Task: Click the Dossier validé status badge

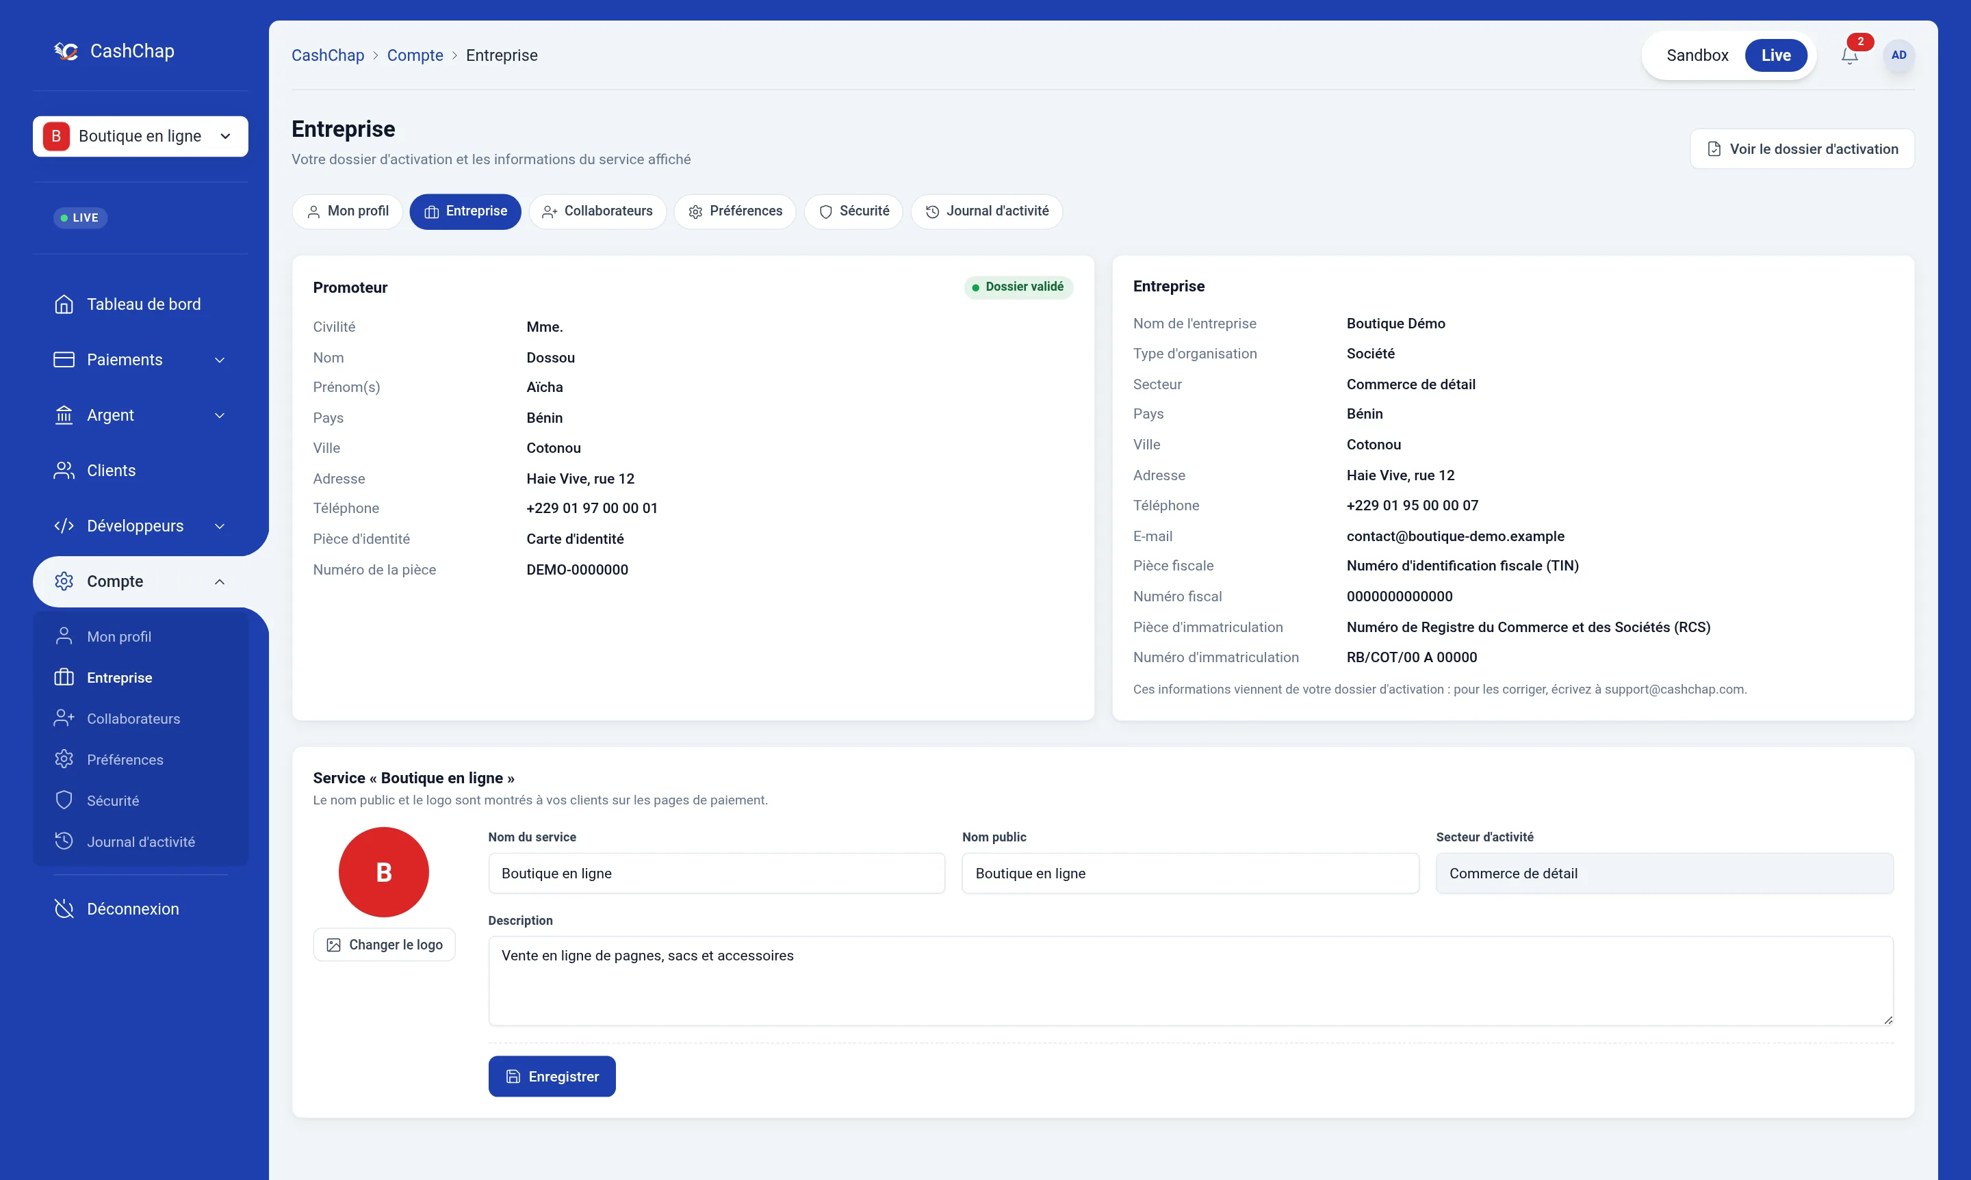Action: tap(1018, 287)
